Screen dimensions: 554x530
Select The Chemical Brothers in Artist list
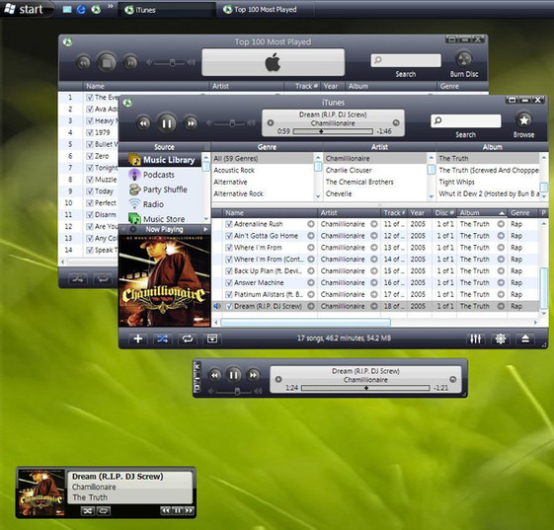[375, 182]
